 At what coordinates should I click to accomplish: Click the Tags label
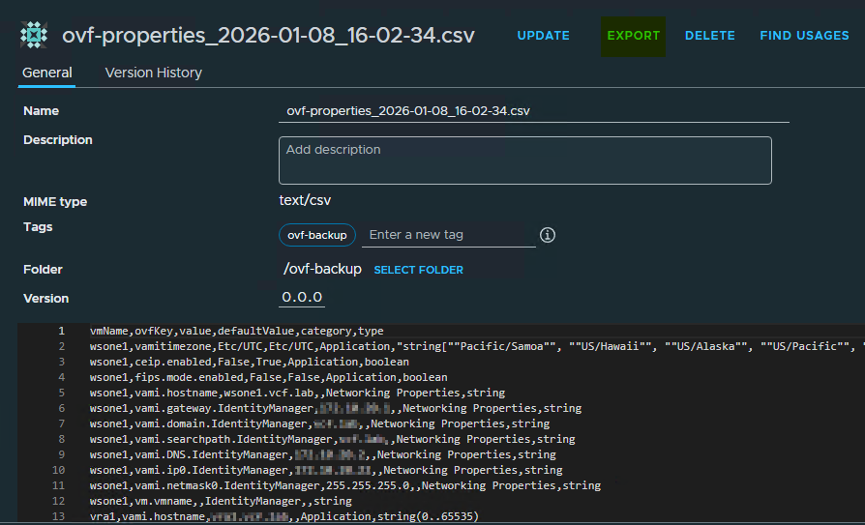38,227
